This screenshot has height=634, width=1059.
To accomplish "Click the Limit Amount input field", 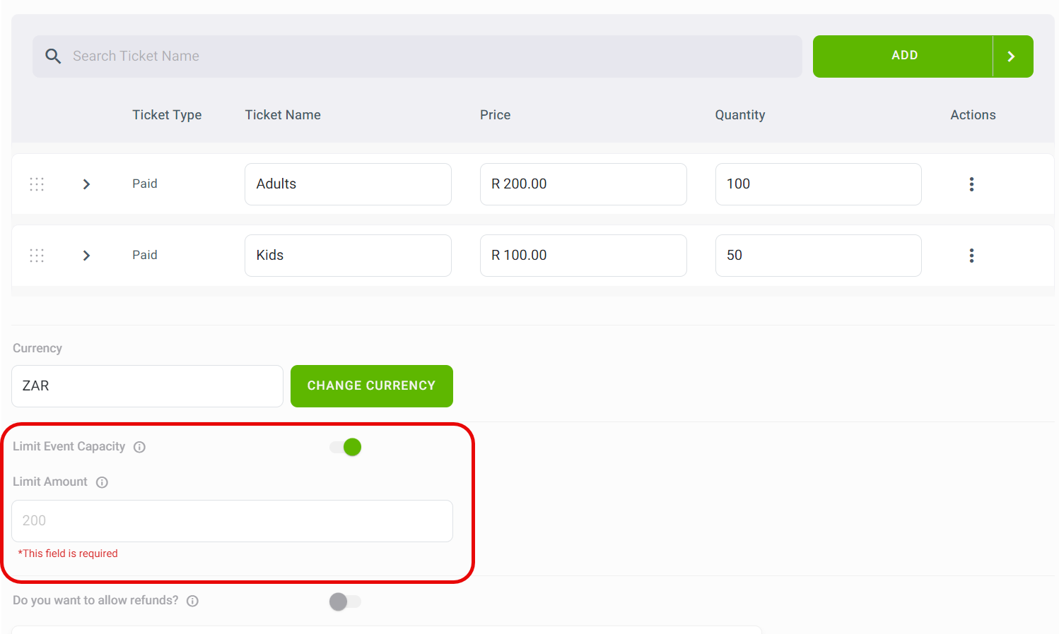I will (232, 521).
